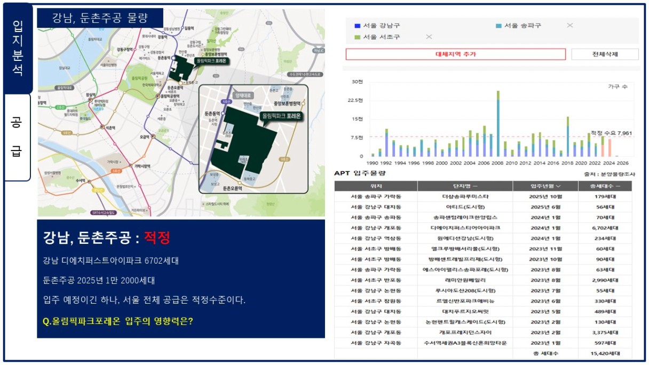Click the 오금역 station marker on map

154,136
